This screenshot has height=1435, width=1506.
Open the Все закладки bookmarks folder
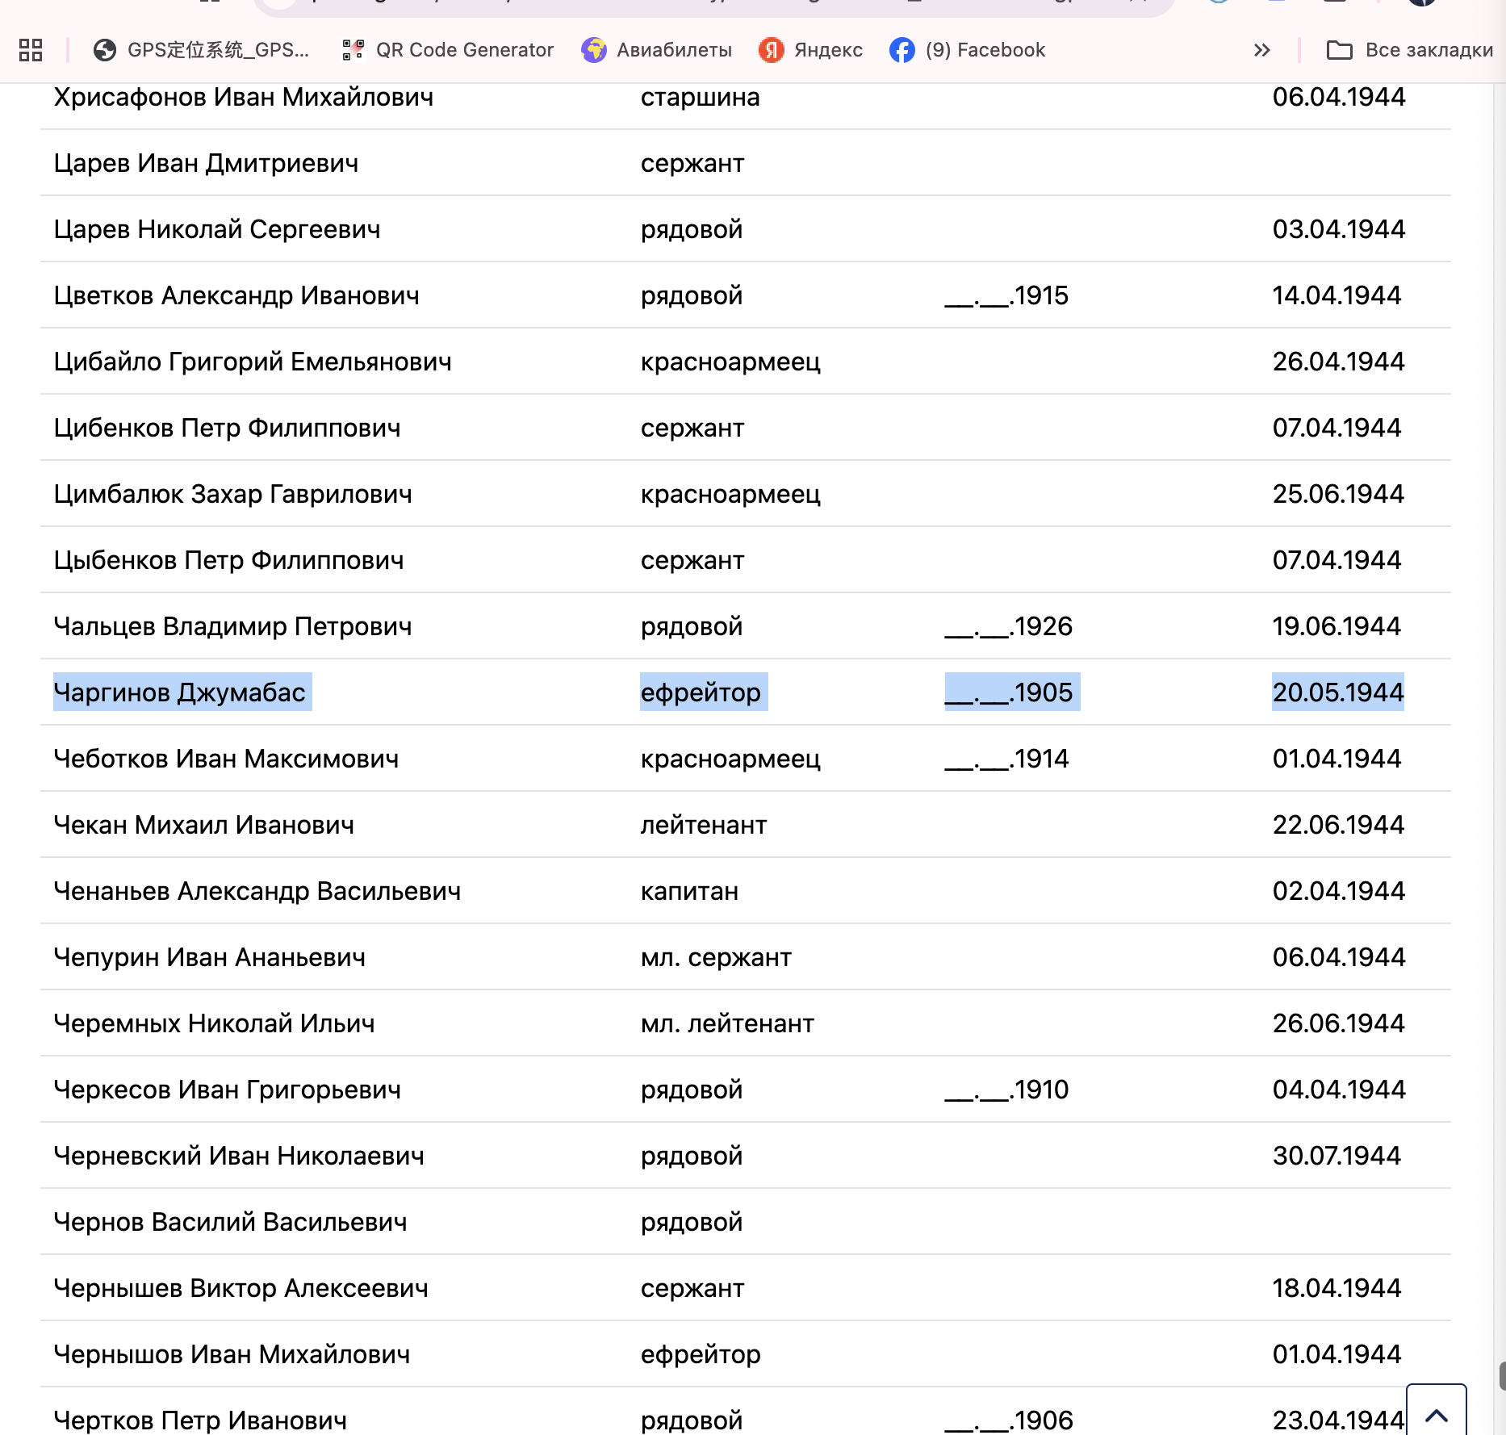click(x=1410, y=50)
